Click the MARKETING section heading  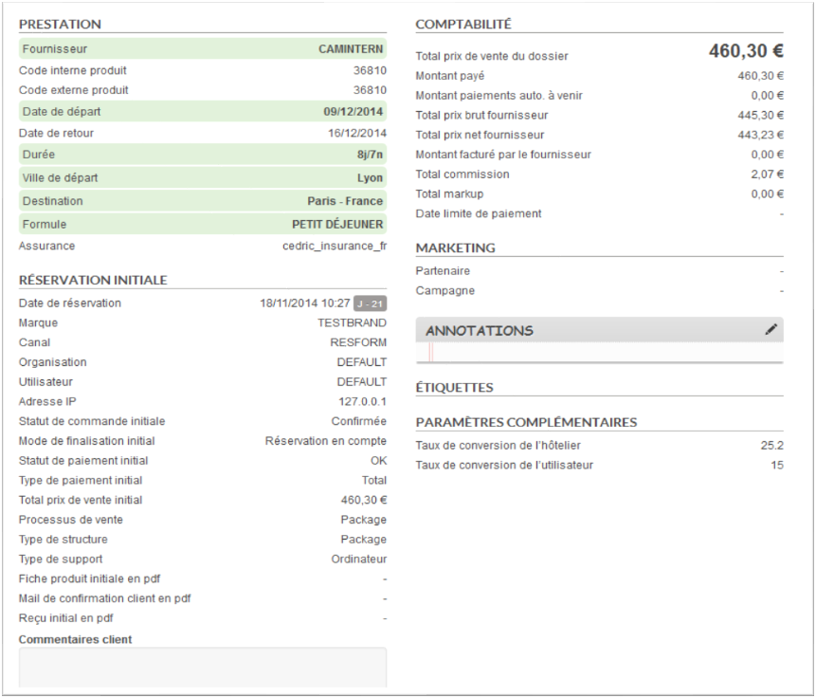455,248
